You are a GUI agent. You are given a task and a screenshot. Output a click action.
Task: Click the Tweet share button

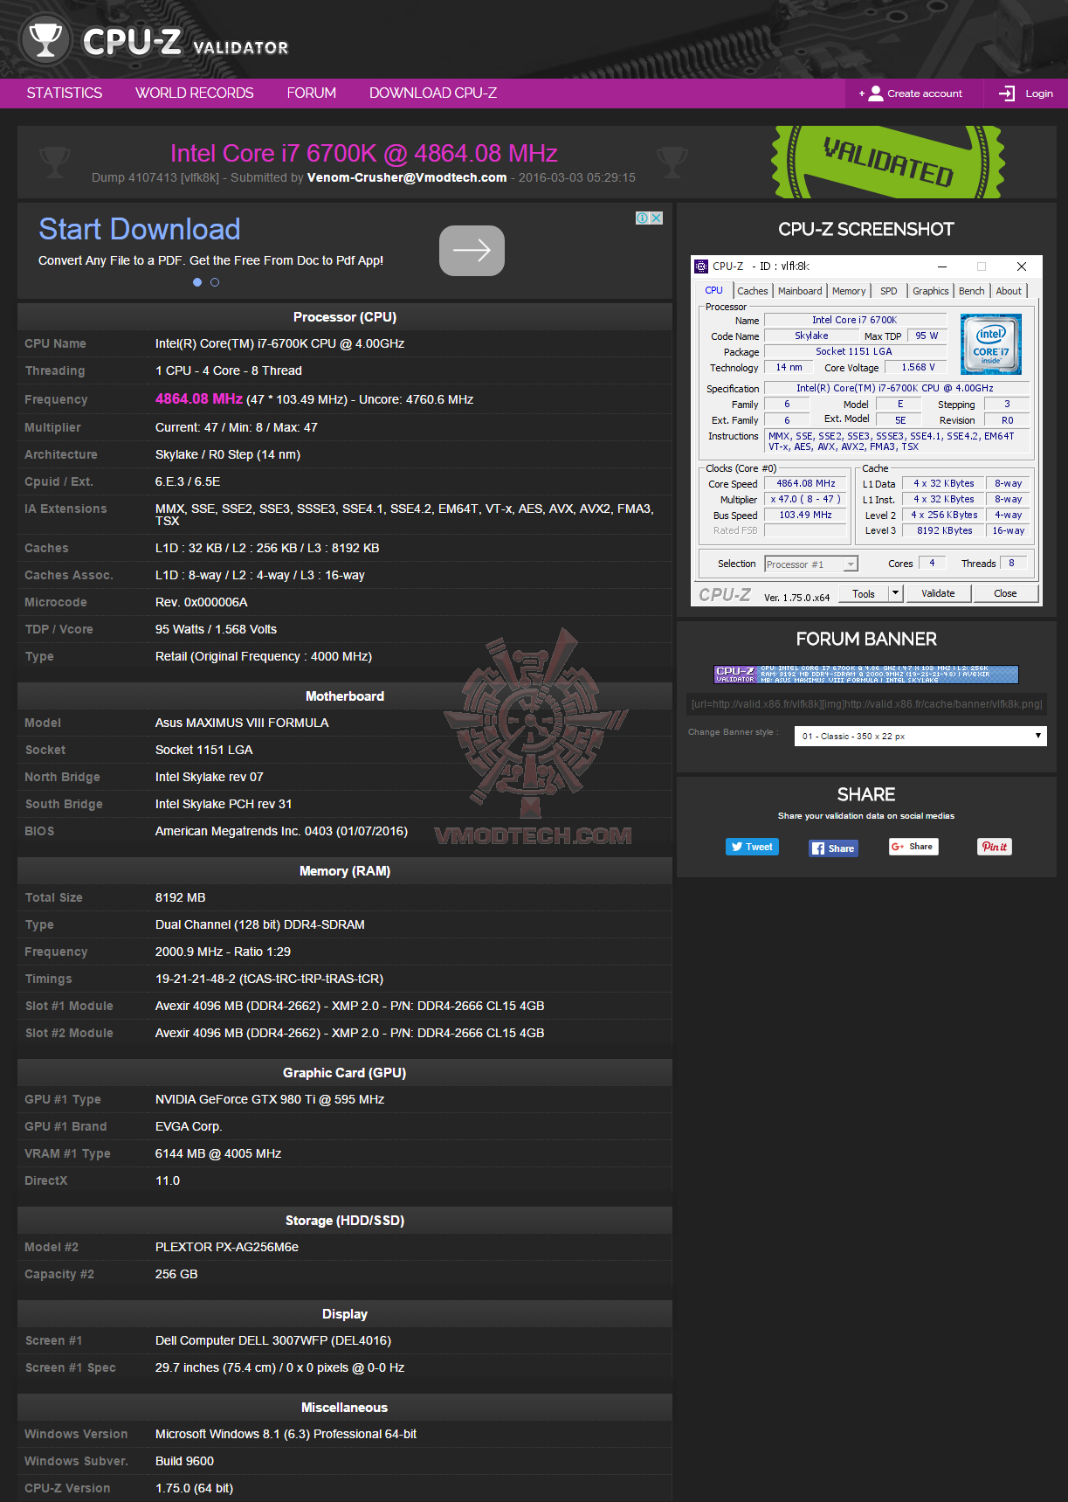click(x=752, y=847)
